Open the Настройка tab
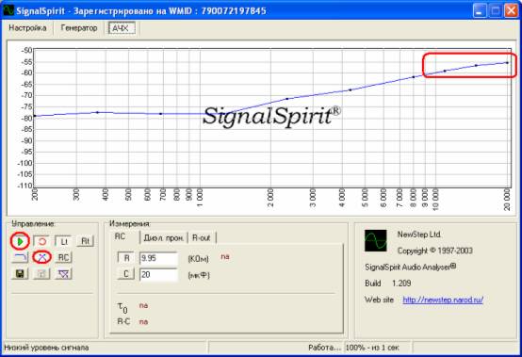This screenshot has height=357, width=522. (27, 28)
